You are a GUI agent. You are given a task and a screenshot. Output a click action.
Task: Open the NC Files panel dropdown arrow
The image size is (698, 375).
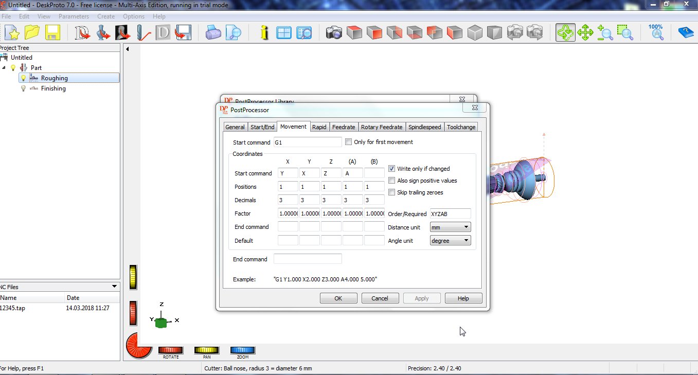click(114, 287)
